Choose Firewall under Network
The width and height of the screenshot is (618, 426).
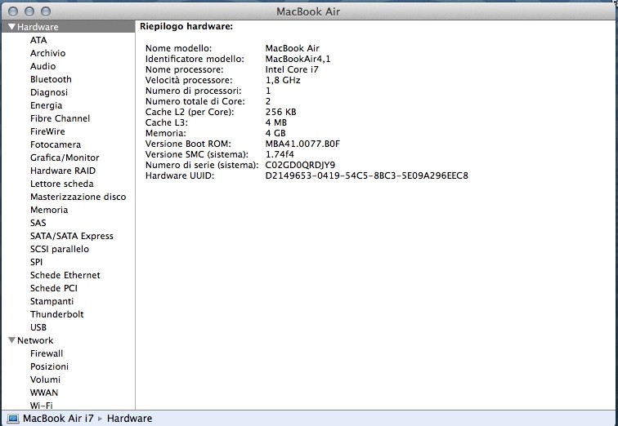coord(47,353)
